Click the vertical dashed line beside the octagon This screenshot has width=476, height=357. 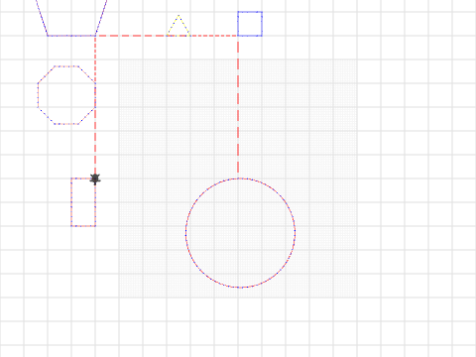click(95, 107)
